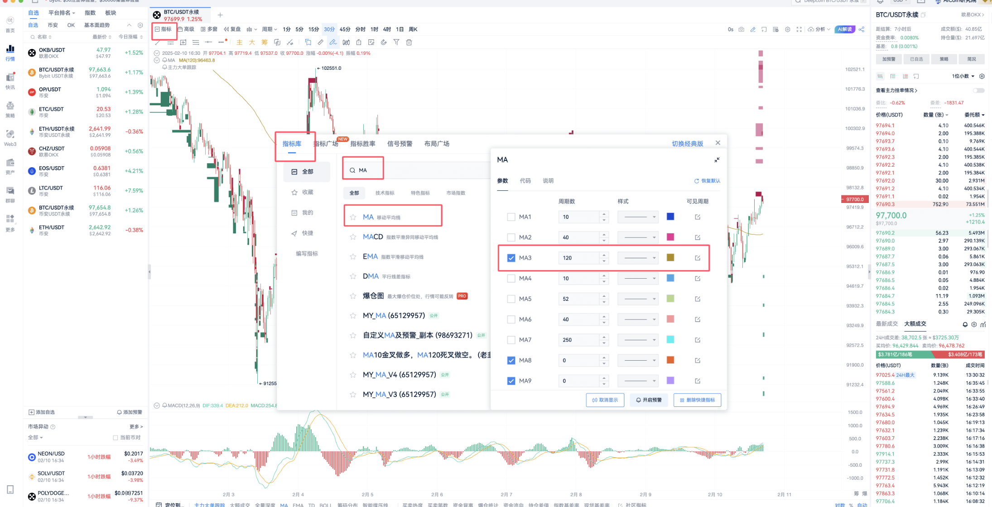Enable the MA1 checkbox

511,217
